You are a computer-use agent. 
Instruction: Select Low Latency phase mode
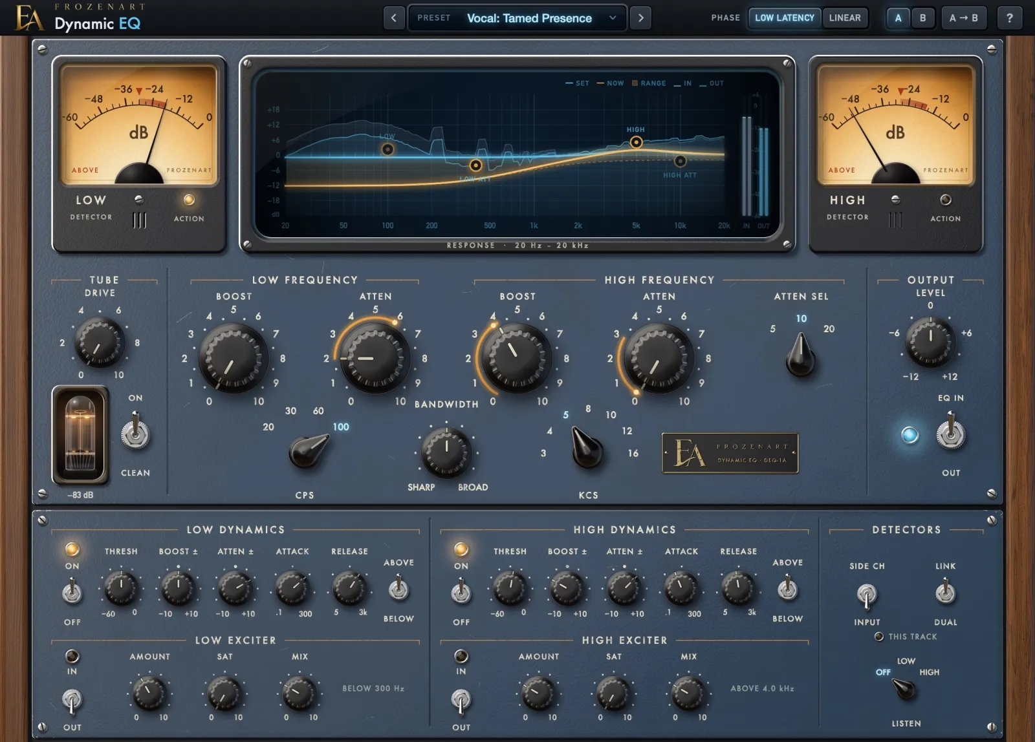tap(785, 18)
